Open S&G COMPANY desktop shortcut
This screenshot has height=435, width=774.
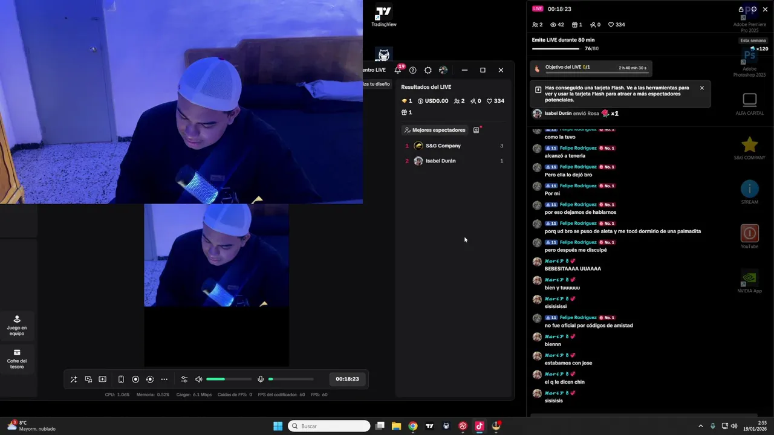click(x=749, y=147)
